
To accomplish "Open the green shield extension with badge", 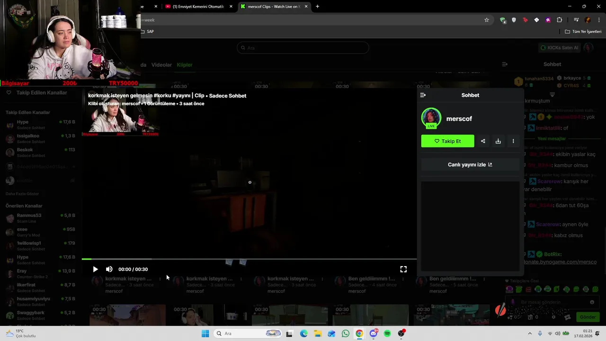I will click(x=503, y=20).
